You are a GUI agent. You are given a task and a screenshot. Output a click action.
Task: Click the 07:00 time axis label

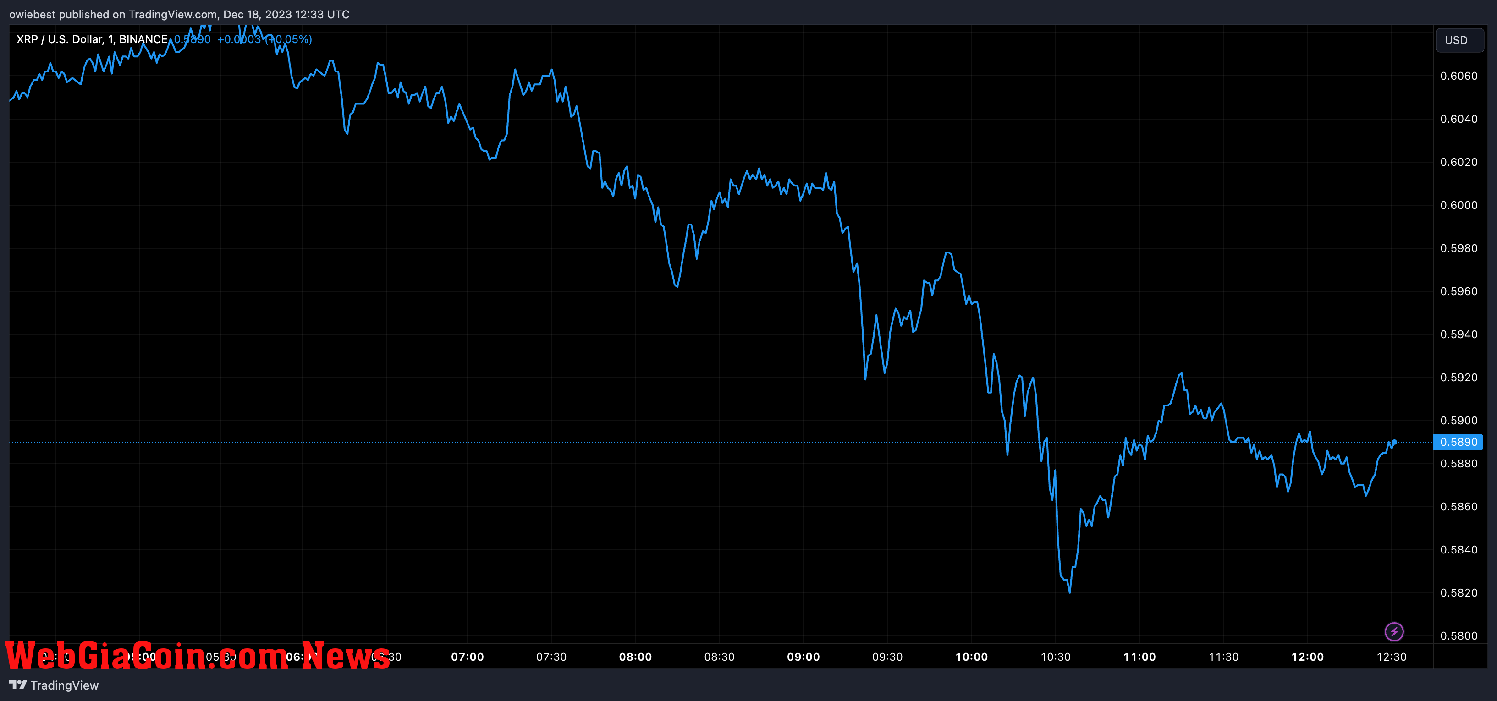(467, 657)
